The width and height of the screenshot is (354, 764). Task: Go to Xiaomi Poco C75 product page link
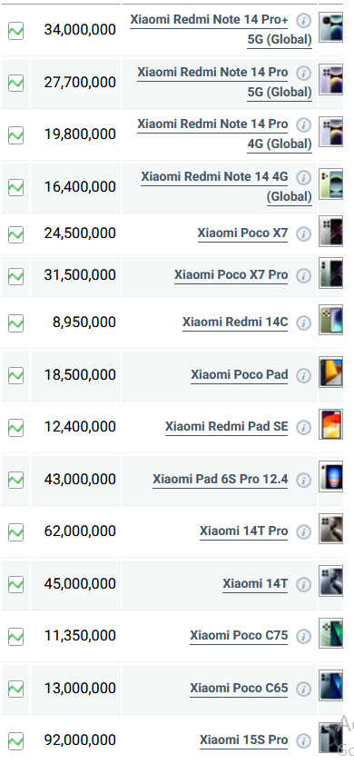[239, 636]
